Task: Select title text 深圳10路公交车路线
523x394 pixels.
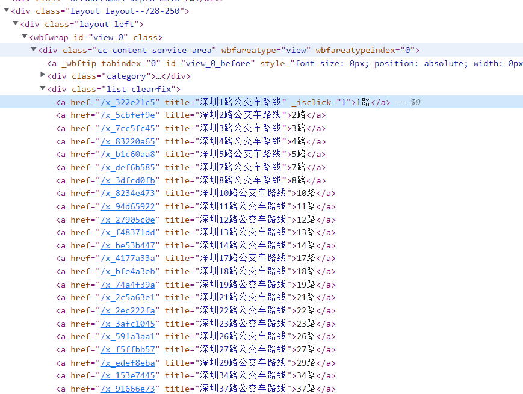Action: tap(243, 193)
